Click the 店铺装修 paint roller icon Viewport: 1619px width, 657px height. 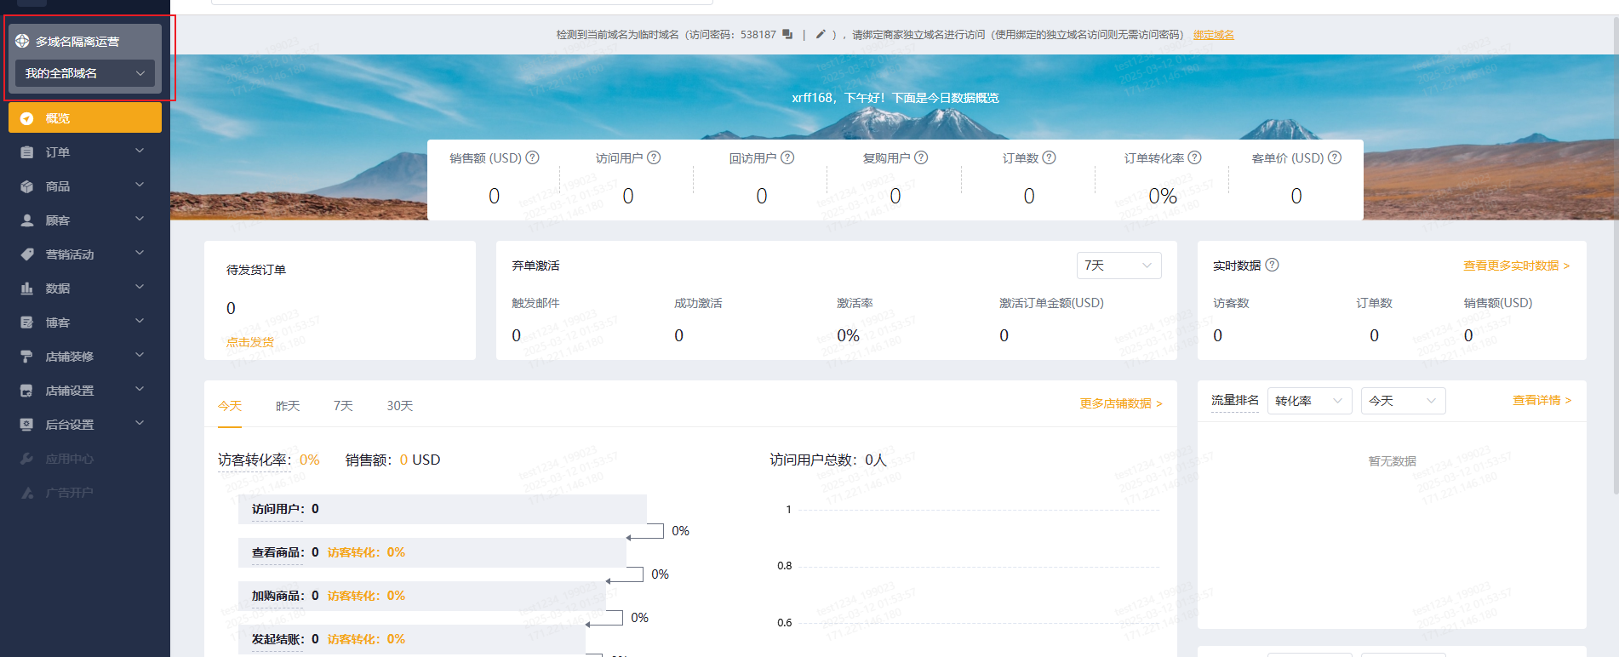[x=26, y=357]
